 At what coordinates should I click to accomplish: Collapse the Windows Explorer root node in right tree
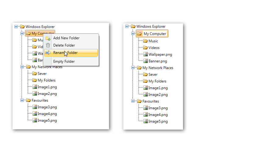(x=127, y=26)
